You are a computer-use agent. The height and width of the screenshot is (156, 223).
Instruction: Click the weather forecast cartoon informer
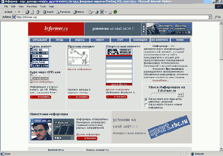(79, 57)
